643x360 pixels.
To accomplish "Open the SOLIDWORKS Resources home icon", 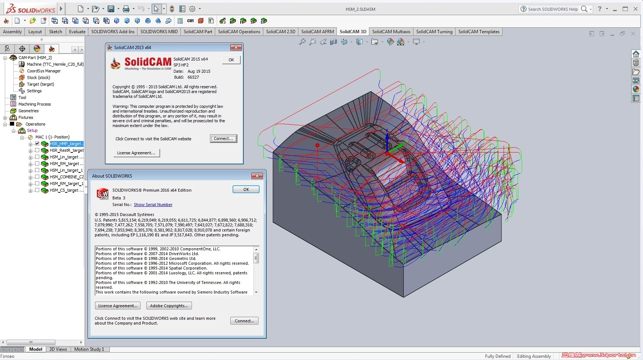I will coord(636,54).
